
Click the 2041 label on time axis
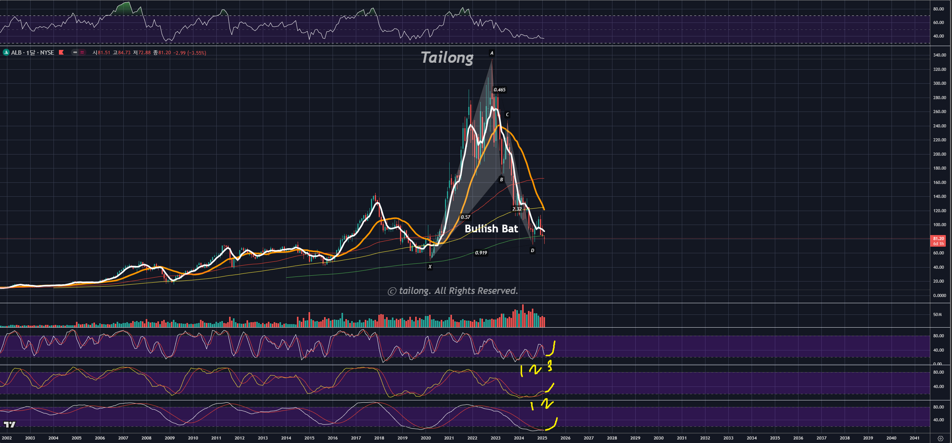click(x=914, y=438)
